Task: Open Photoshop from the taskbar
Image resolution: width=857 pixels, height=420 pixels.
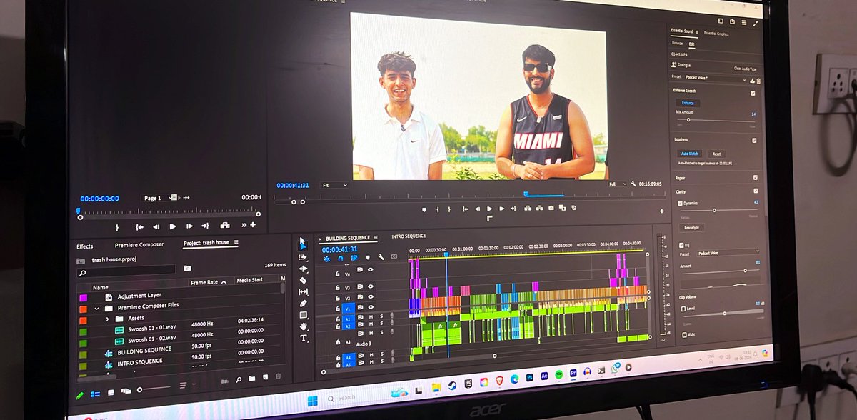Action: pyautogui.click(x=530, y=376)
